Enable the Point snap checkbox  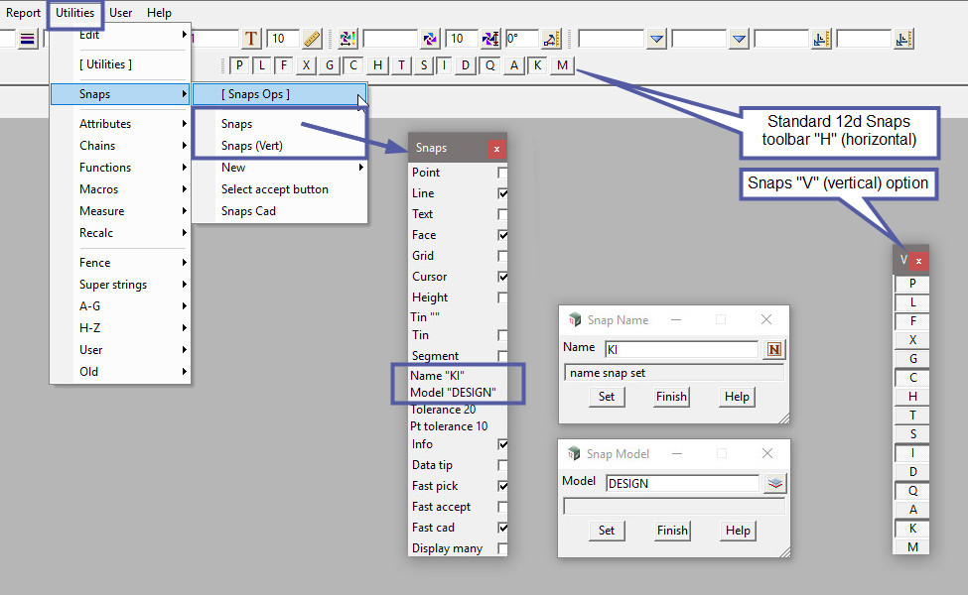[503, 173]
